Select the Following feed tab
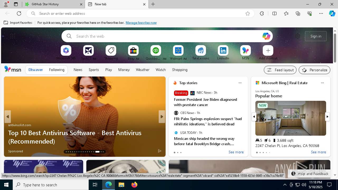Screen dimensions: 338x190 57,70
